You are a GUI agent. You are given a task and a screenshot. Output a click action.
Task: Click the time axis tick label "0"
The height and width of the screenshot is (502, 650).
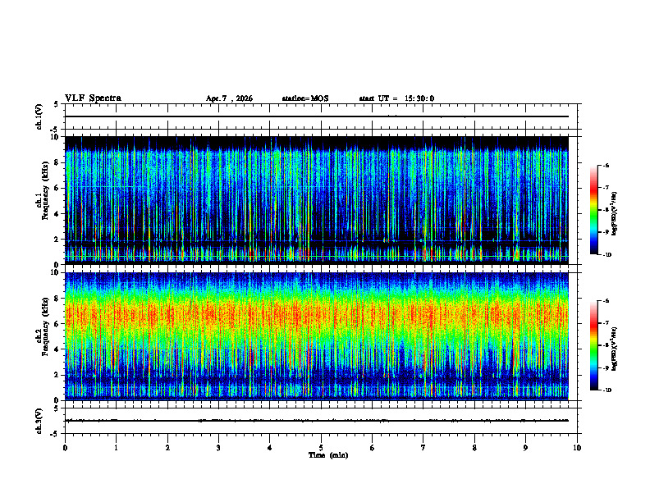pyautogui.click(x=65, y=448)
